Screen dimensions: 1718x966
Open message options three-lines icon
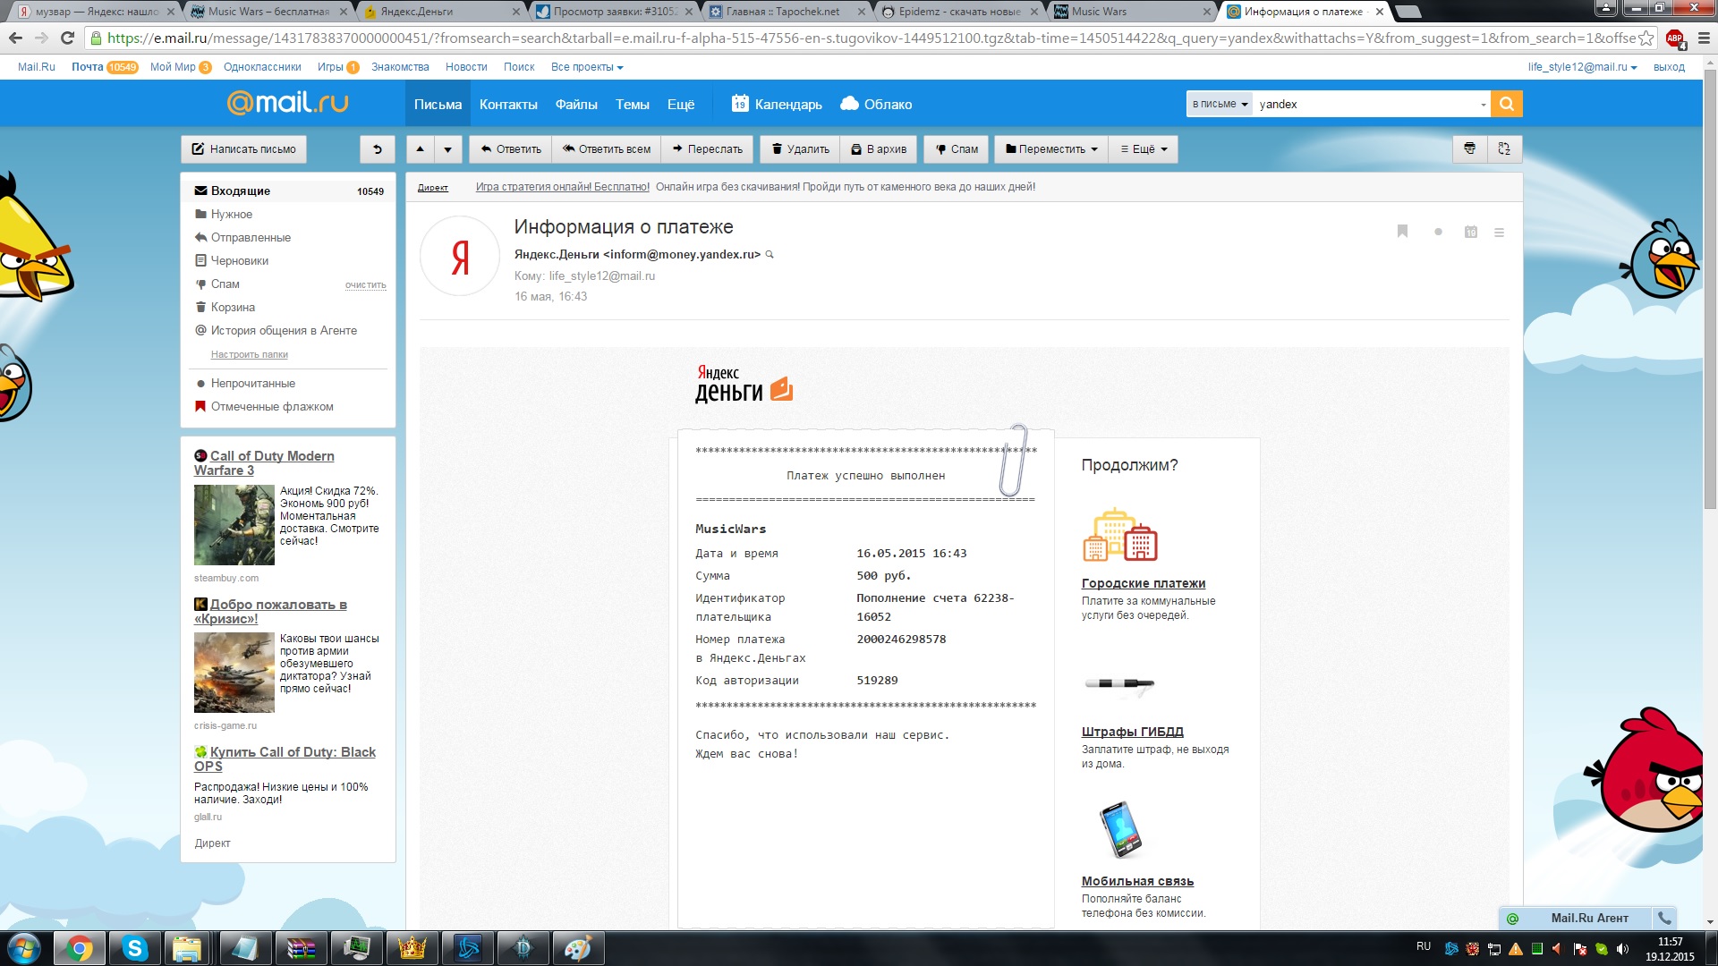(x=1500, y=233)
